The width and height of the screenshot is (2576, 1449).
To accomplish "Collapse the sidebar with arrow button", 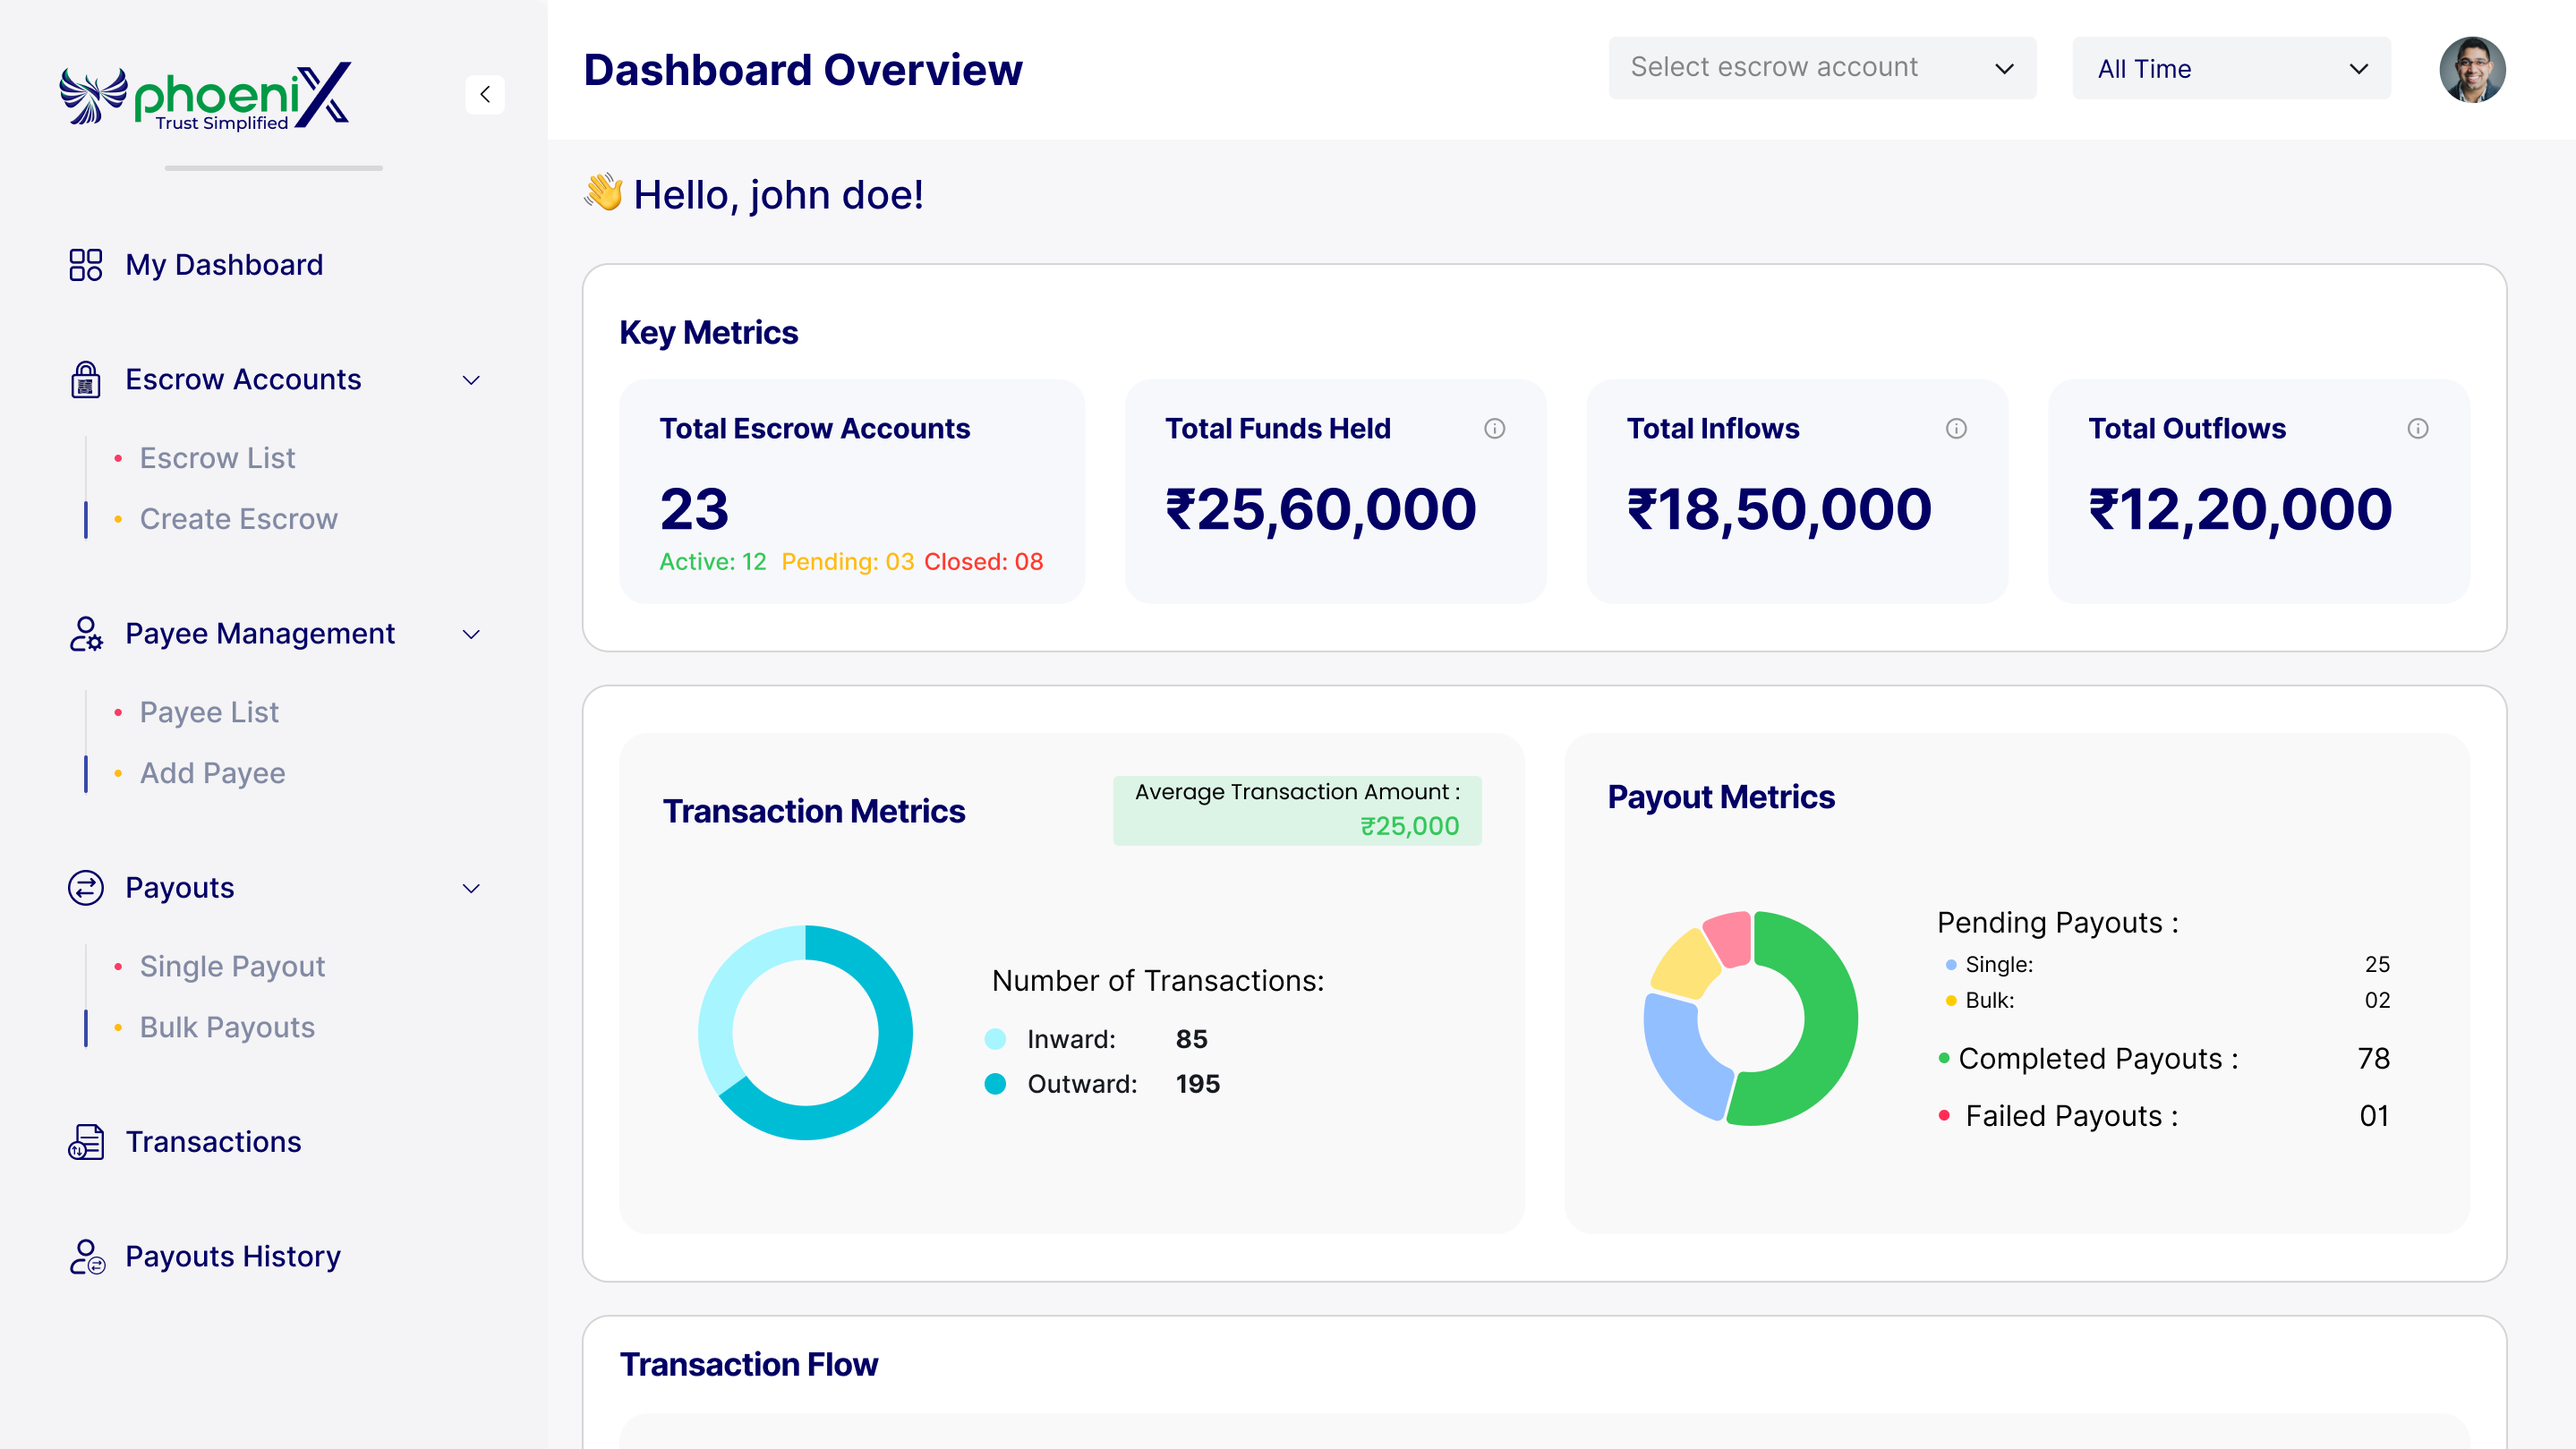I will (x=485, y=95).
